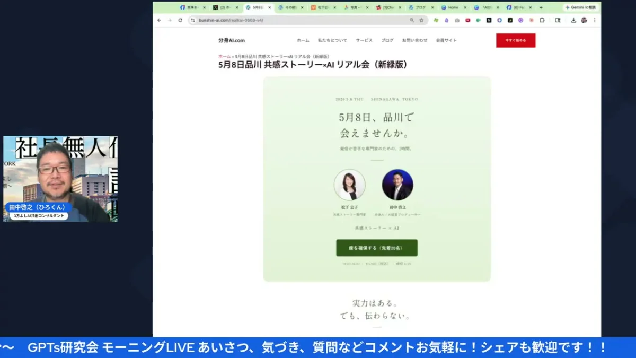Bookmark this page via the star icon
The width and height of the screenshot is (636, 358).
pyautogui.click(x=420, y=20)
